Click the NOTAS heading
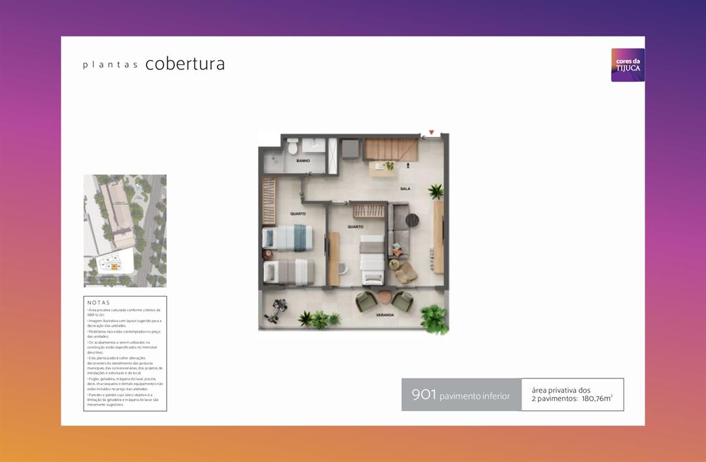This screenshot has width=706, height=462. (99, 303)
